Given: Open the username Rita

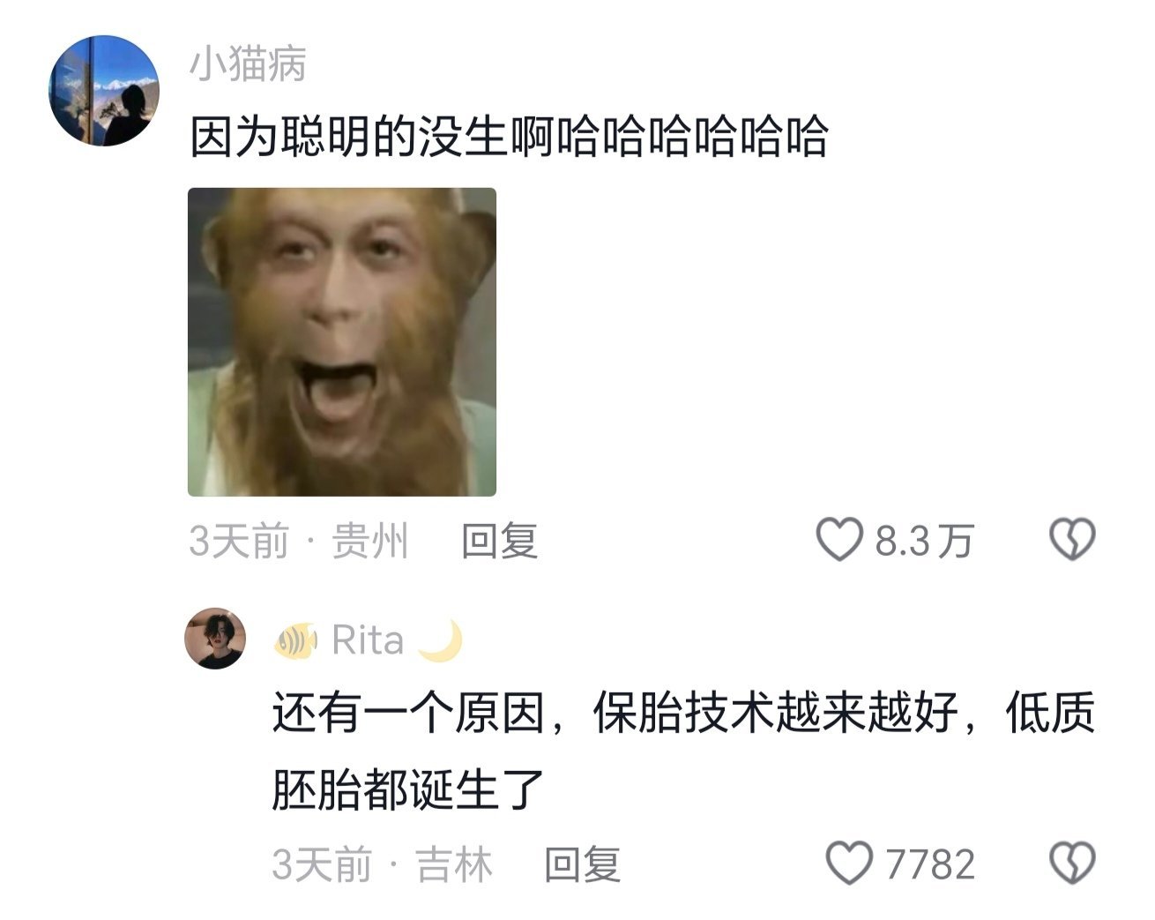Looking at the screenshot, I should (368, 640).
